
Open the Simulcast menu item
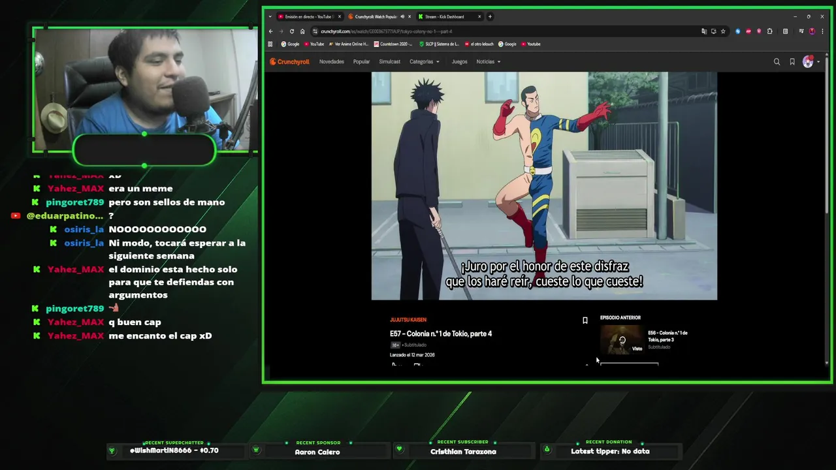click(x=390, y=62)
